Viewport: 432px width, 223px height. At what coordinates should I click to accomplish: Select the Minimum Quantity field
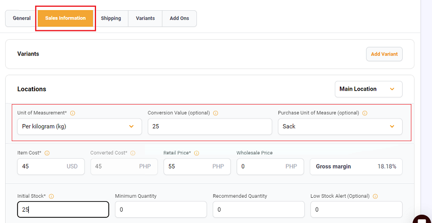click(161, 210)
